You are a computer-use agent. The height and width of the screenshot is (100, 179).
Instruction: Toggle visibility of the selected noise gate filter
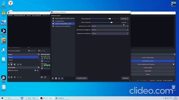click(x=53, y=24)
